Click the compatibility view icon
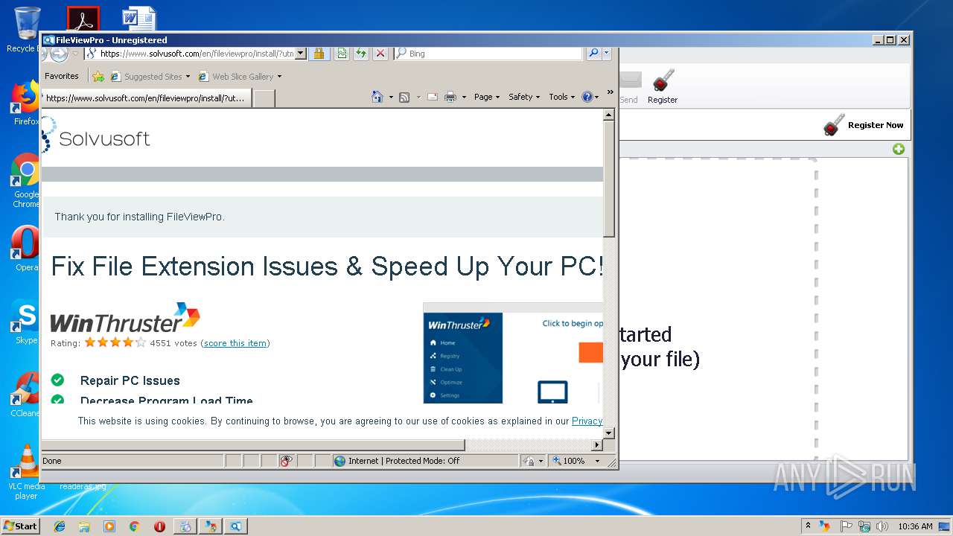Image resolution: width=953 pixels, height=536 pixels. (342, 54)
